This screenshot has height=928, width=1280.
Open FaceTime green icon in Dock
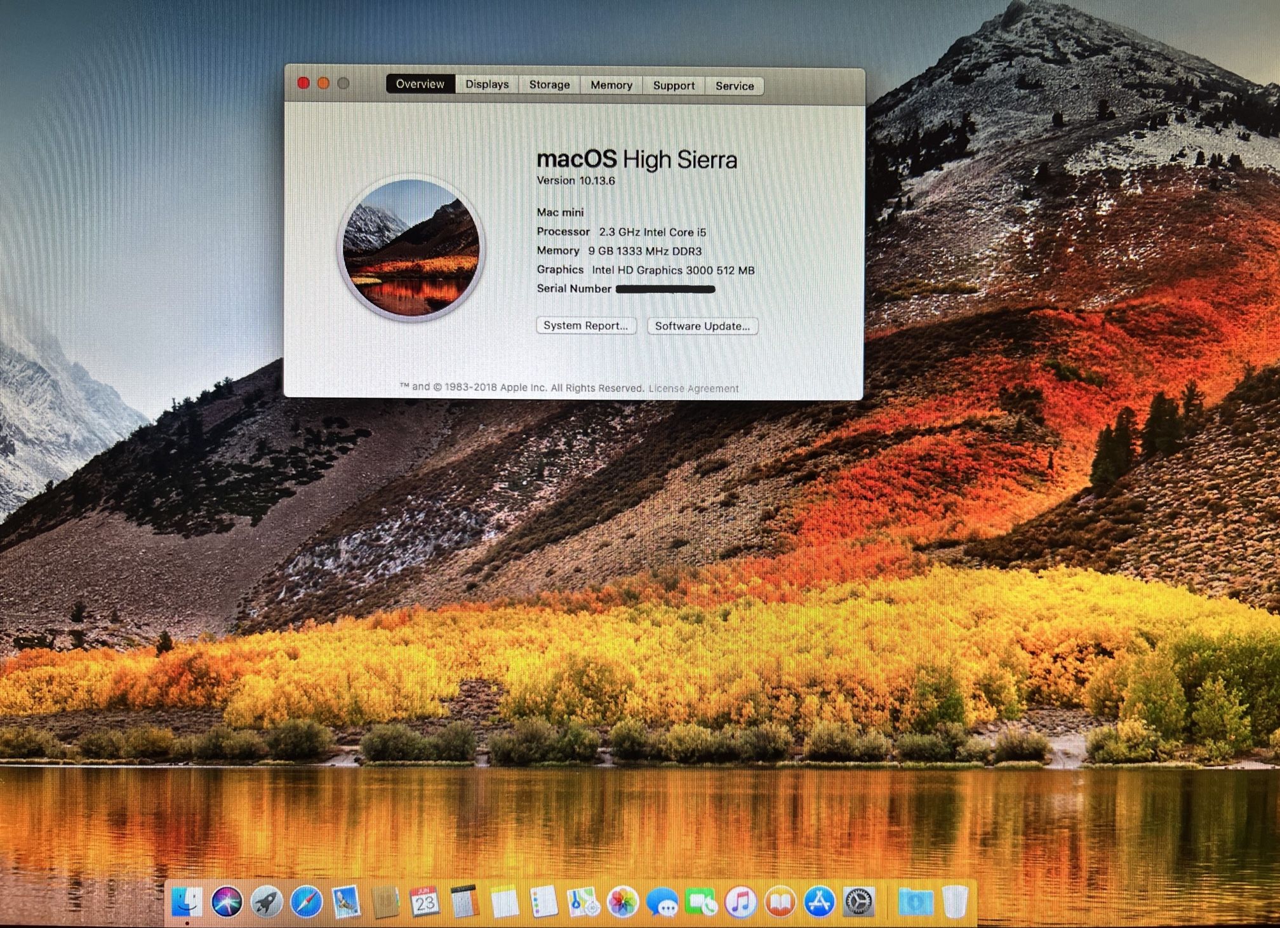pyautogui.click(x=702, y=903)
